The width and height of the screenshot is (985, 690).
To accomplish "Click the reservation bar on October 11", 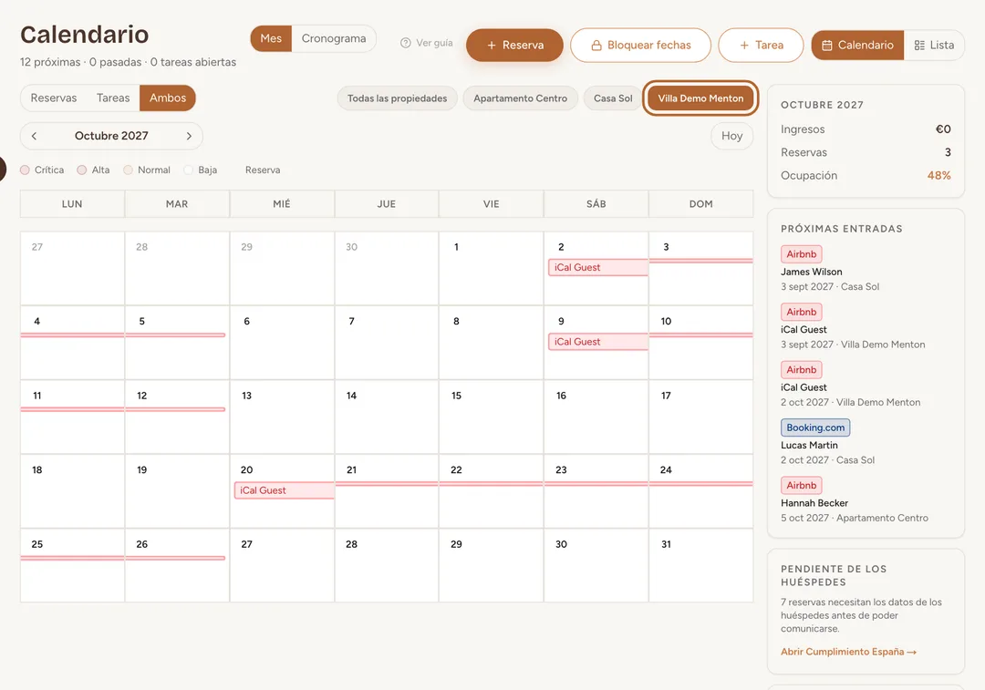I will [72, 409].
